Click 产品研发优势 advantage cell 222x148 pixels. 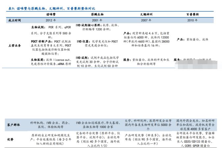coord(148,139)
